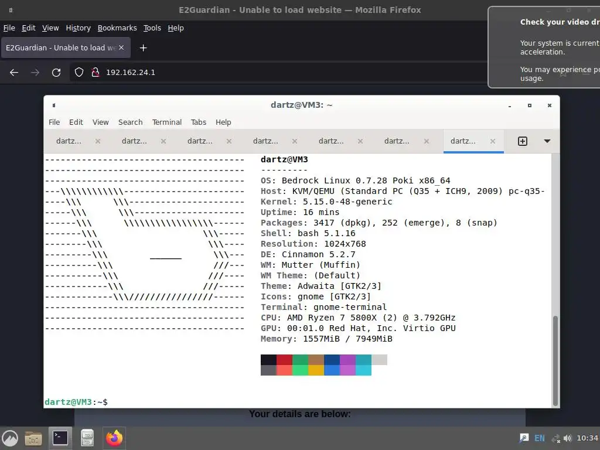The width and height of the screenshot is (600, 450).
Task: Expand the terminal tab list dropdown
Action: [547, 141]
